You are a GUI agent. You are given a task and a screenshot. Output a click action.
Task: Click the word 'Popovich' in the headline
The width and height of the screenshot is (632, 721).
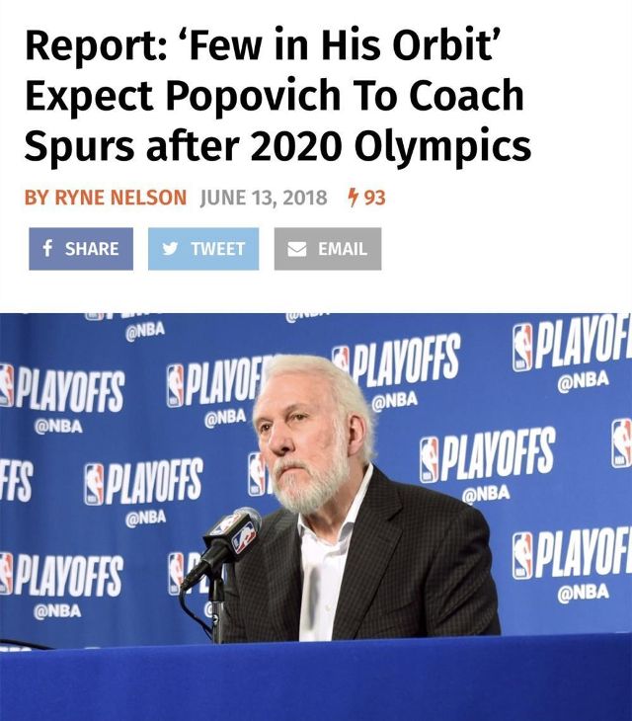253,95
